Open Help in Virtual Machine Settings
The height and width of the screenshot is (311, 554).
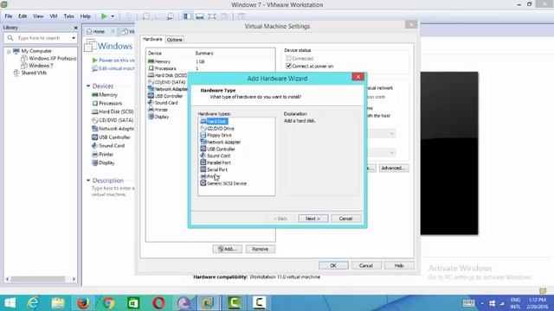tap(399, 265)
